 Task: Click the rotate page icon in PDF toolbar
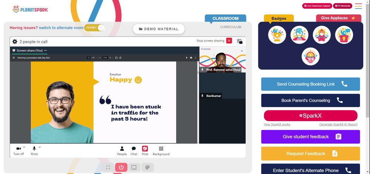[120, 58]
